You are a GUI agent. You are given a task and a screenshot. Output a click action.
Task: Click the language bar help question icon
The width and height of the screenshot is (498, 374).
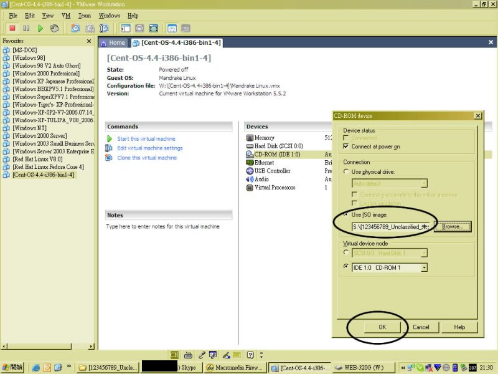250,355
